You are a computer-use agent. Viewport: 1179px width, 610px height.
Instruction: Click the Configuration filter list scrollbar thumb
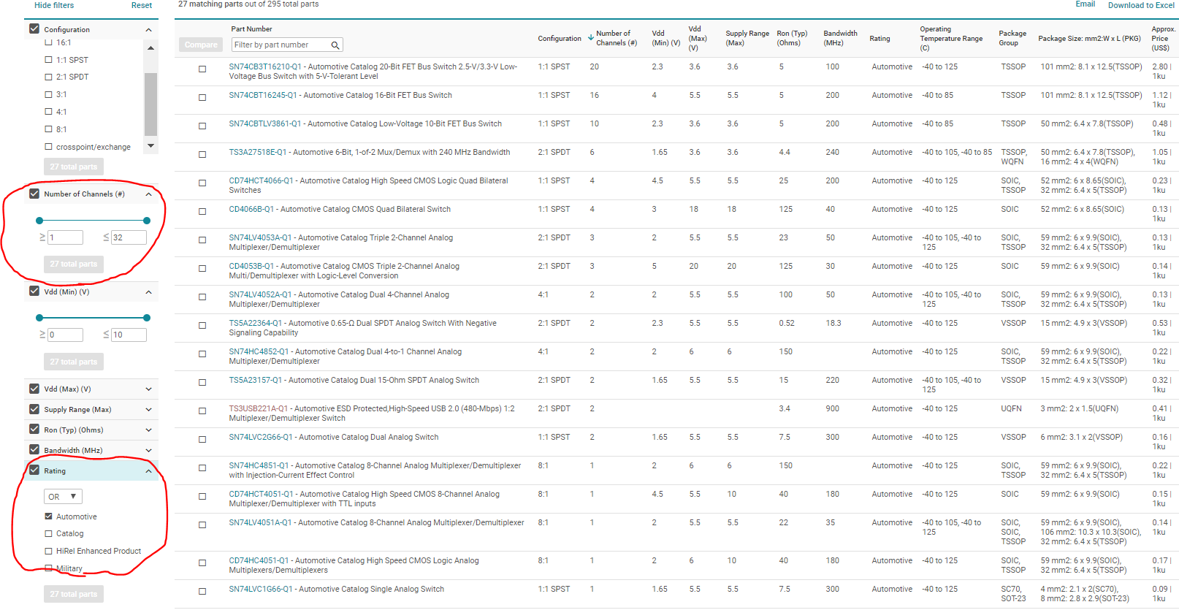point(150,104)
